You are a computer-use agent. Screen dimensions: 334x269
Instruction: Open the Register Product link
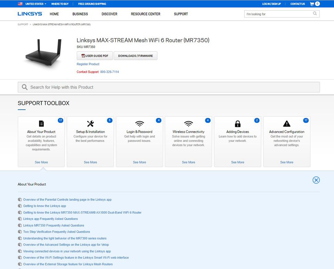click(x=88, y=64)
